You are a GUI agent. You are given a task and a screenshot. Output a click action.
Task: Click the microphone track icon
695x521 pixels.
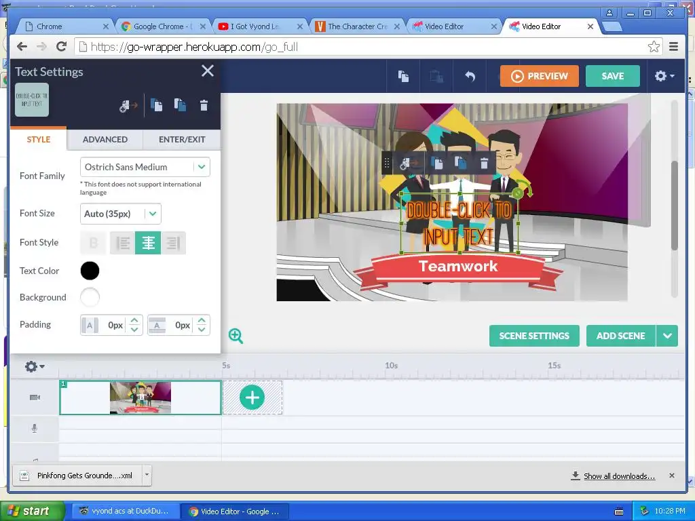click(35, 429)
